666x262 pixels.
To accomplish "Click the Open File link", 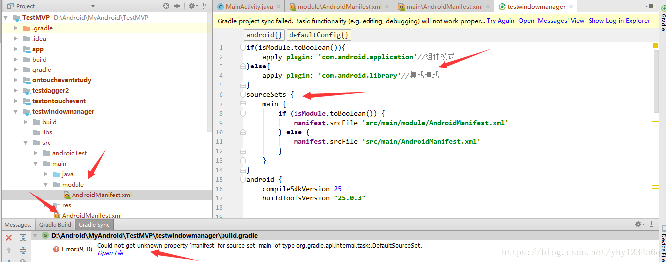I will click(110, 253).
